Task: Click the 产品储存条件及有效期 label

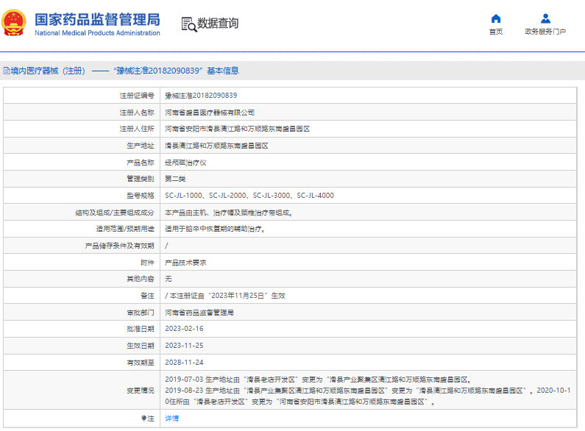Action: pos(119,246)
